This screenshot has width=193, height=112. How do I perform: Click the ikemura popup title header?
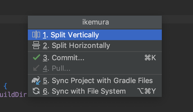click(95, 22)
